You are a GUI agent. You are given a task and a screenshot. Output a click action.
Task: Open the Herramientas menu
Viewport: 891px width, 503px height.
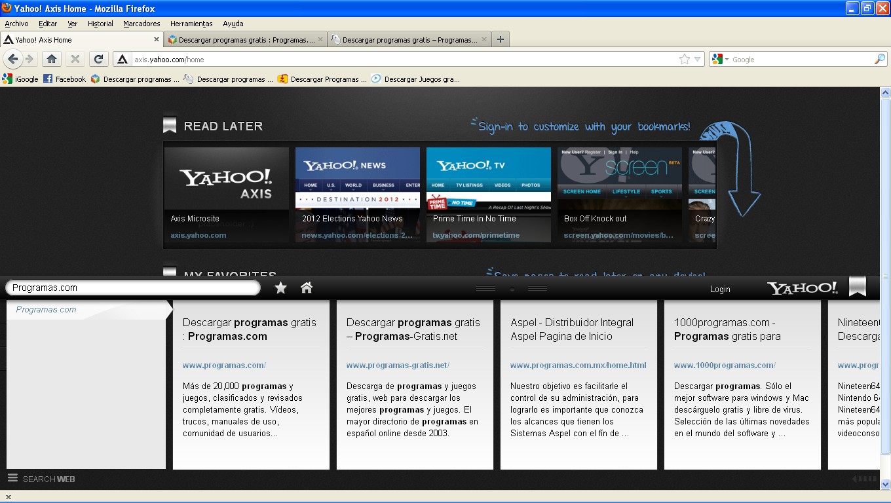(191, 24)
